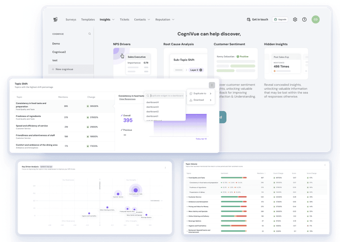Open the Surveys tab
The image size is (340, 242).
coord(71,19)
